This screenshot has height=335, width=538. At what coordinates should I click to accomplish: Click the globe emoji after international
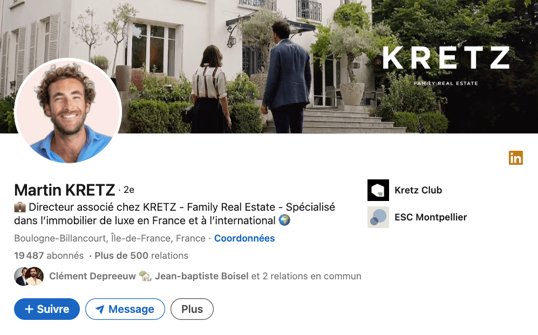284,220
